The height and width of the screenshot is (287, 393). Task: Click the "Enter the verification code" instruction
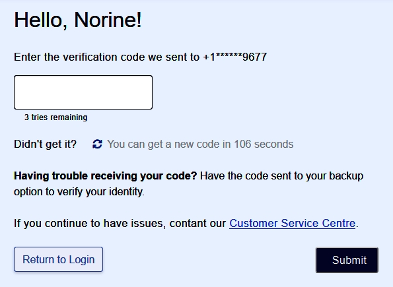[x=140, y=57]
